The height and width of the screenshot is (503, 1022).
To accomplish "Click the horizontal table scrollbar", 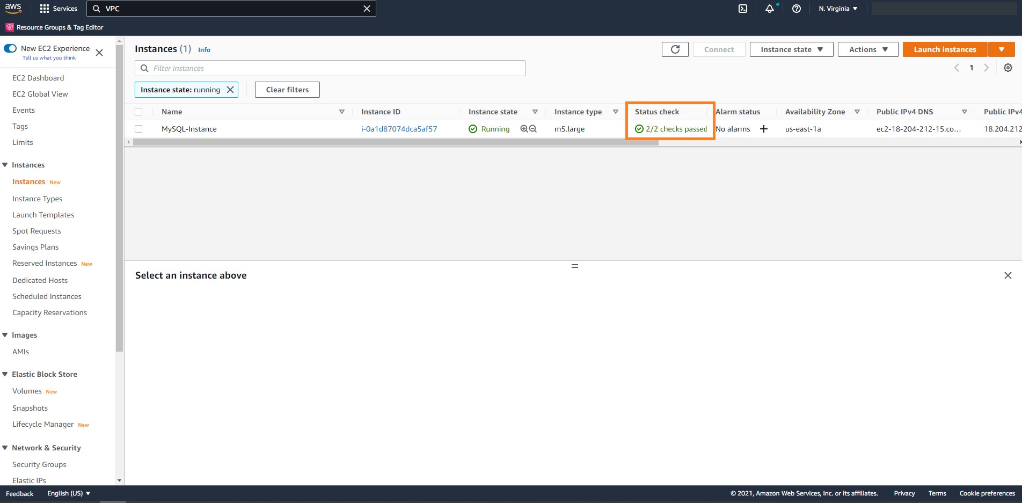I will [x=396, y=142].
